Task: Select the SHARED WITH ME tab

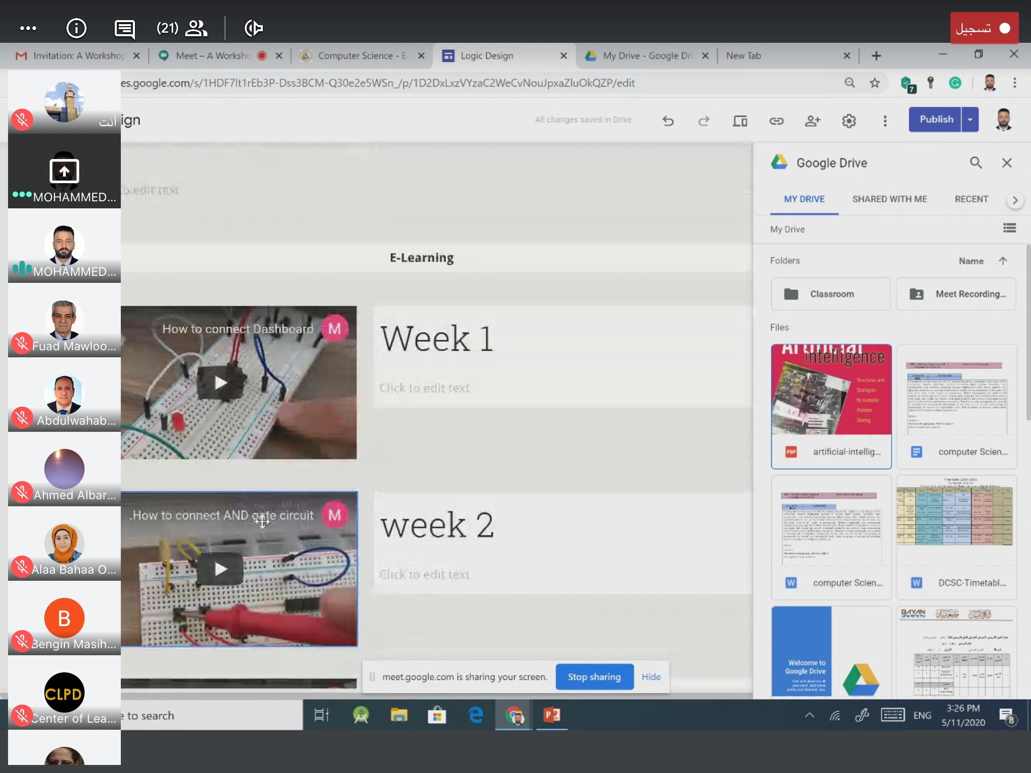Action: coord(890,199)
